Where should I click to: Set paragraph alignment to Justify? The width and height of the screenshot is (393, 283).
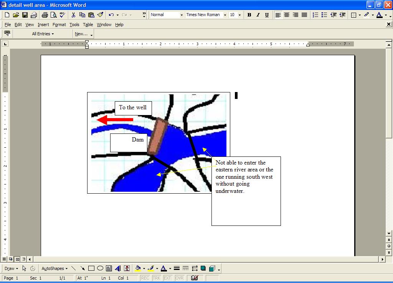(304, 15)
